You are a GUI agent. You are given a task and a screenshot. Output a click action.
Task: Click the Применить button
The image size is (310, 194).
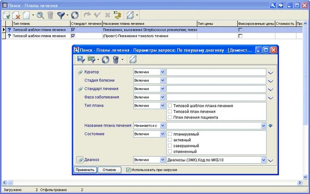point(85,170)
